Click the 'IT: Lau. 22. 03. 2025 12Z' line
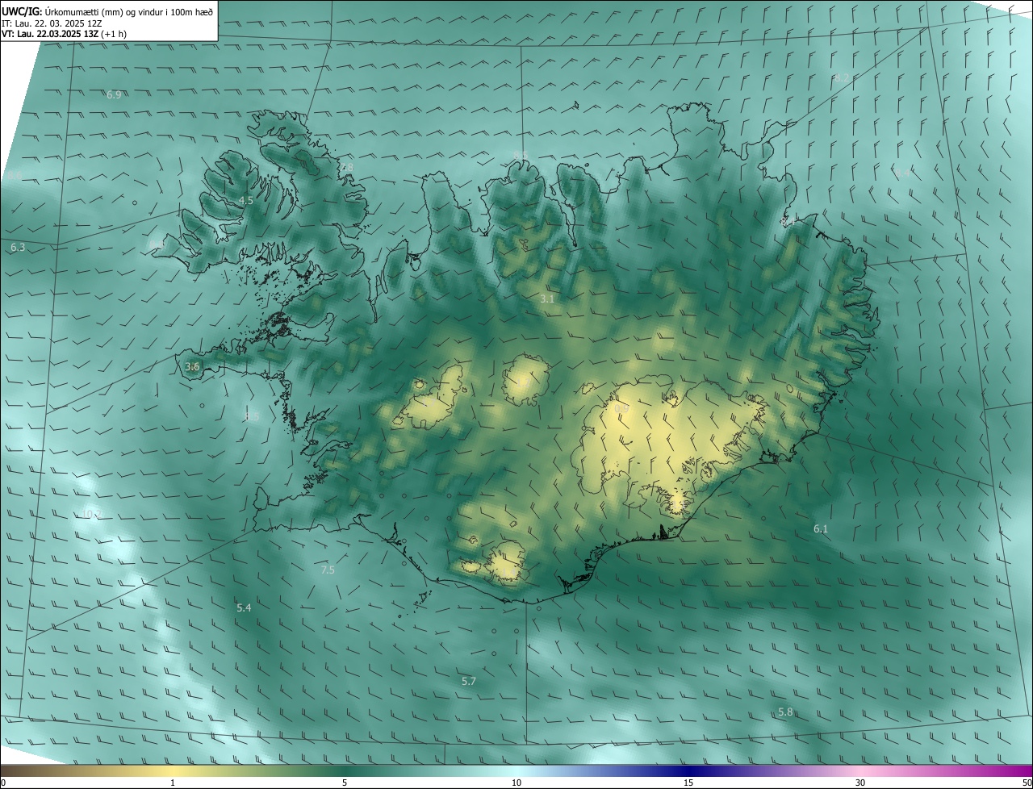This screenshot has height=789, width=1033. [52, 23]
